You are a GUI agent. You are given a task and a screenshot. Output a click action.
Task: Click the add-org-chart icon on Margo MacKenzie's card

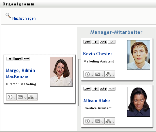point(18,59)
